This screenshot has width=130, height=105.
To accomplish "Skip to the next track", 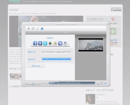I will click(36, 83).
